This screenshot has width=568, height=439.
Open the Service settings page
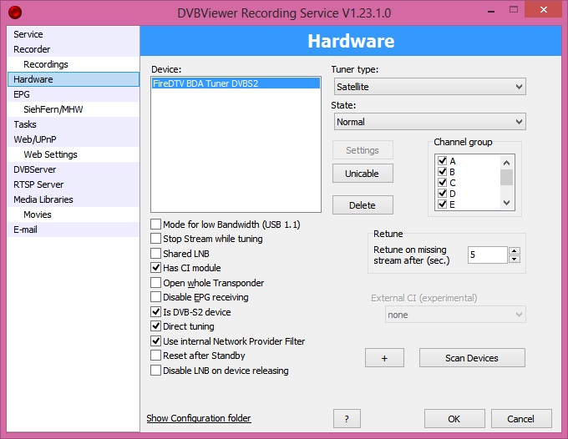[74, 34]
